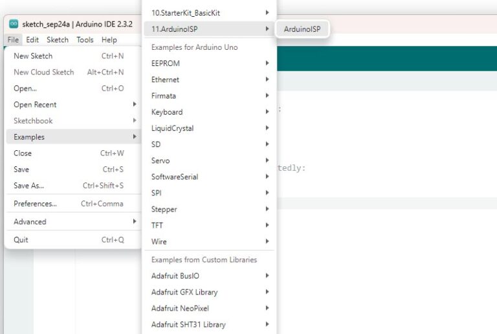Viewport: 497px width, 334px height.
Task: Expand the Advanced submenu
Action: (73, 222)
